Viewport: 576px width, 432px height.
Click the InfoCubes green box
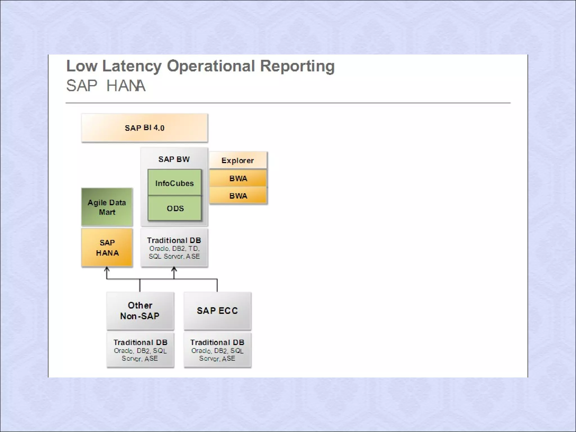click(174, 183)
